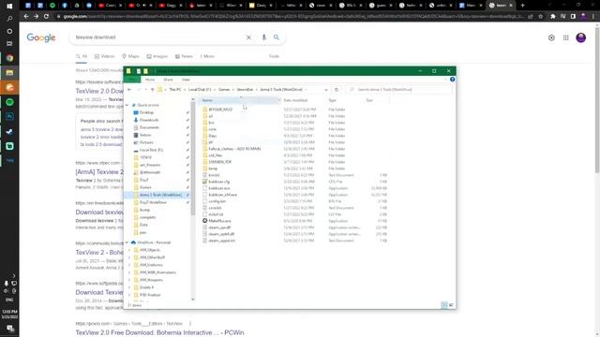This screenshot has width=600, height=337.
Task: Reload the page in Chrome
Action: [46, 17]
